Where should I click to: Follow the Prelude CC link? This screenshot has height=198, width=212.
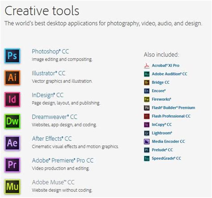pos(162,150)
